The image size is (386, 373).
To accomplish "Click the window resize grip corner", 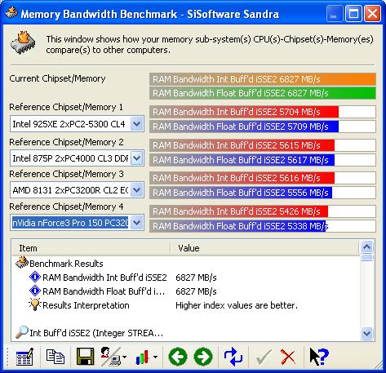I will 378,365.
